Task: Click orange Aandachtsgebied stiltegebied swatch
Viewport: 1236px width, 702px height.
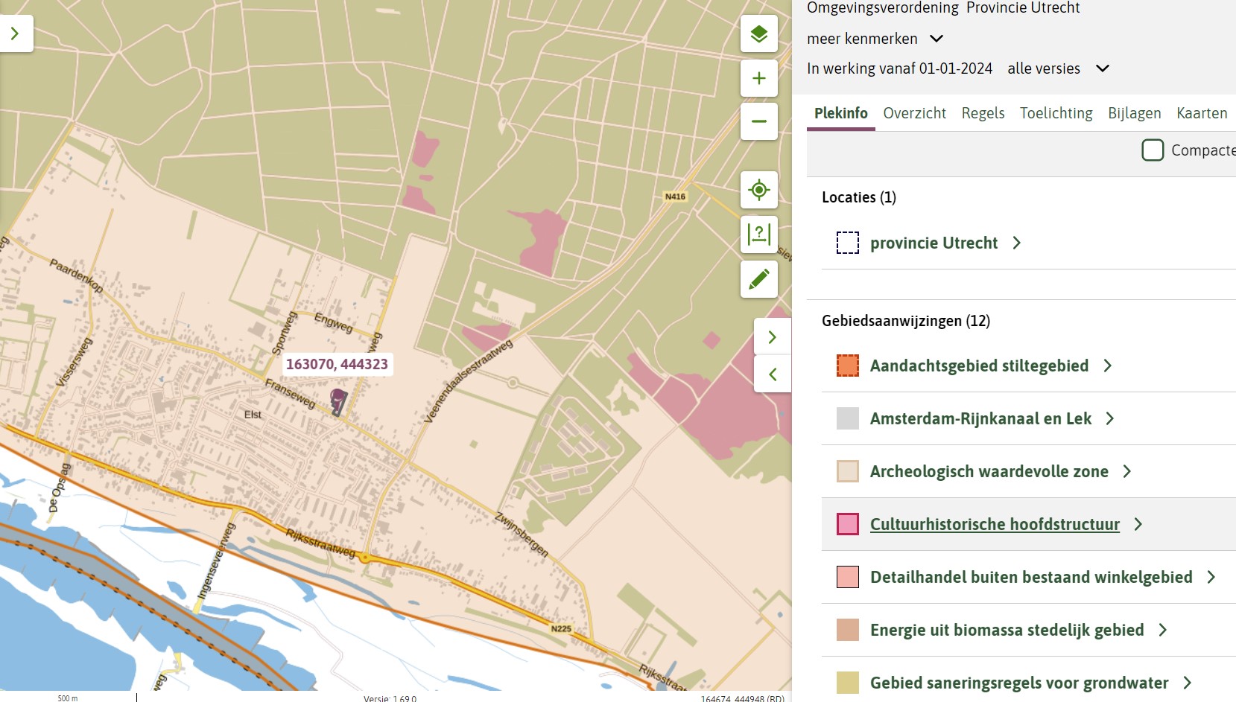Action: tap(848, 366)
